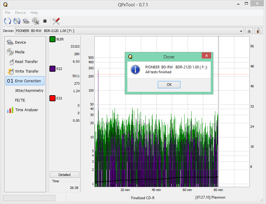Click the 20 min label on the graph axis

click(x=125, y=190)
